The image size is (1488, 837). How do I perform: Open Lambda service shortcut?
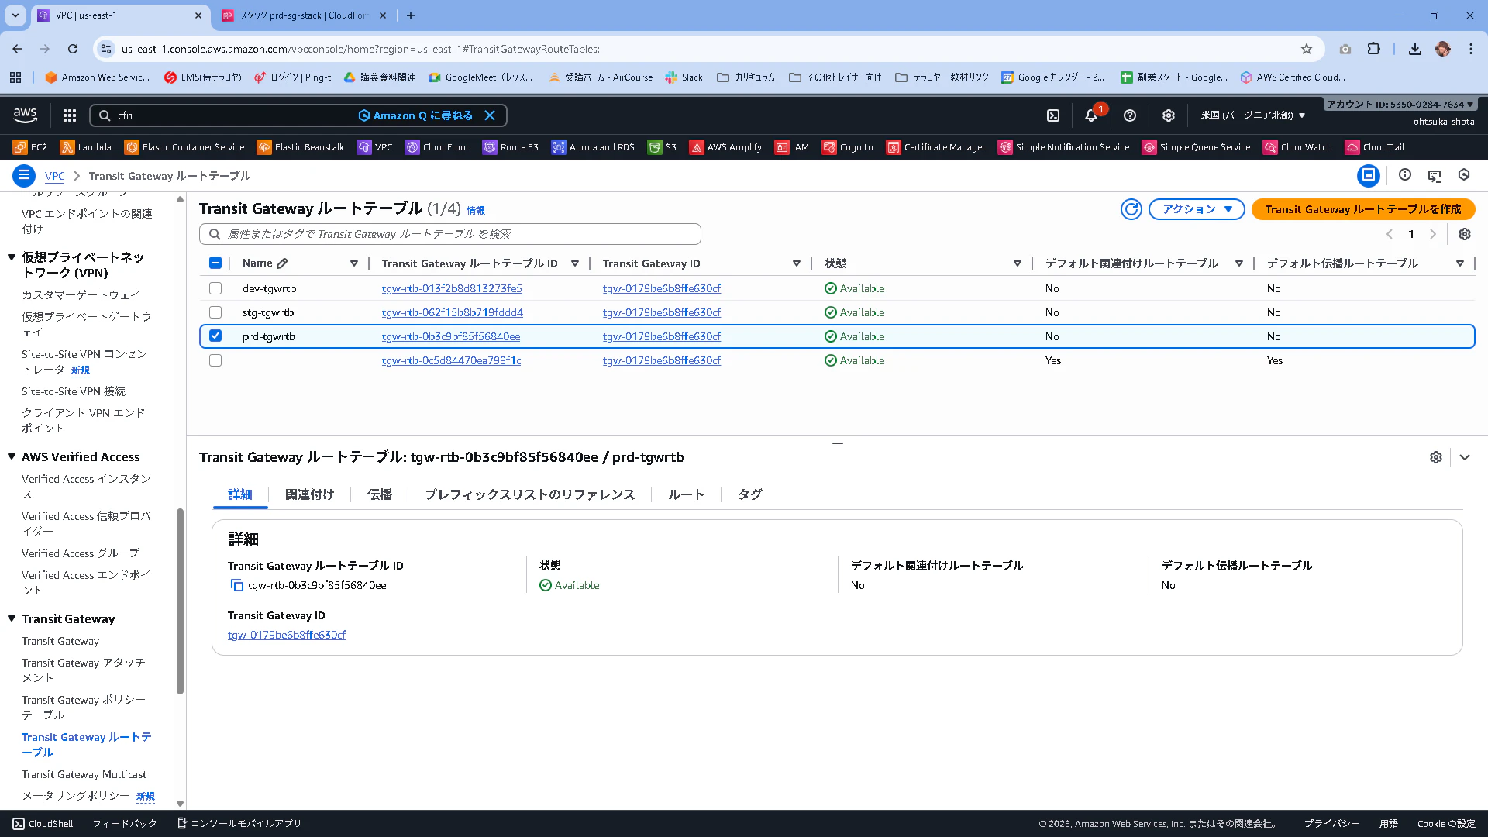[x=86, y=147]
